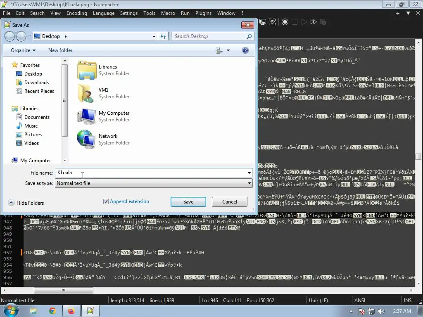
Task: Select the Libraries system folder icon
Action: (x=87, y=70)
